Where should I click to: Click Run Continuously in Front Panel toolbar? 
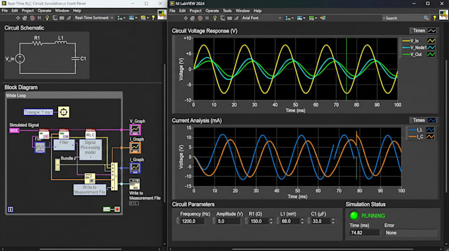25,18
